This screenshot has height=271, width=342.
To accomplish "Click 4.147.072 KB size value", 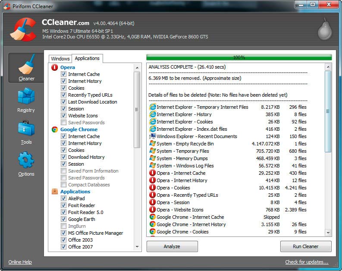I will 266,144.
